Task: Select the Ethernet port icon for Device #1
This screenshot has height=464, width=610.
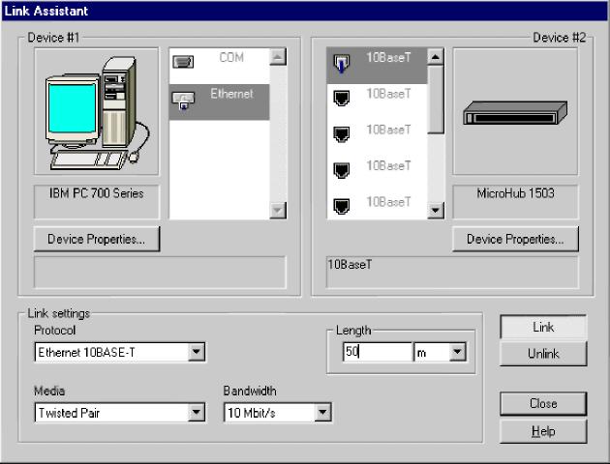Action: (x=183, y=101)
